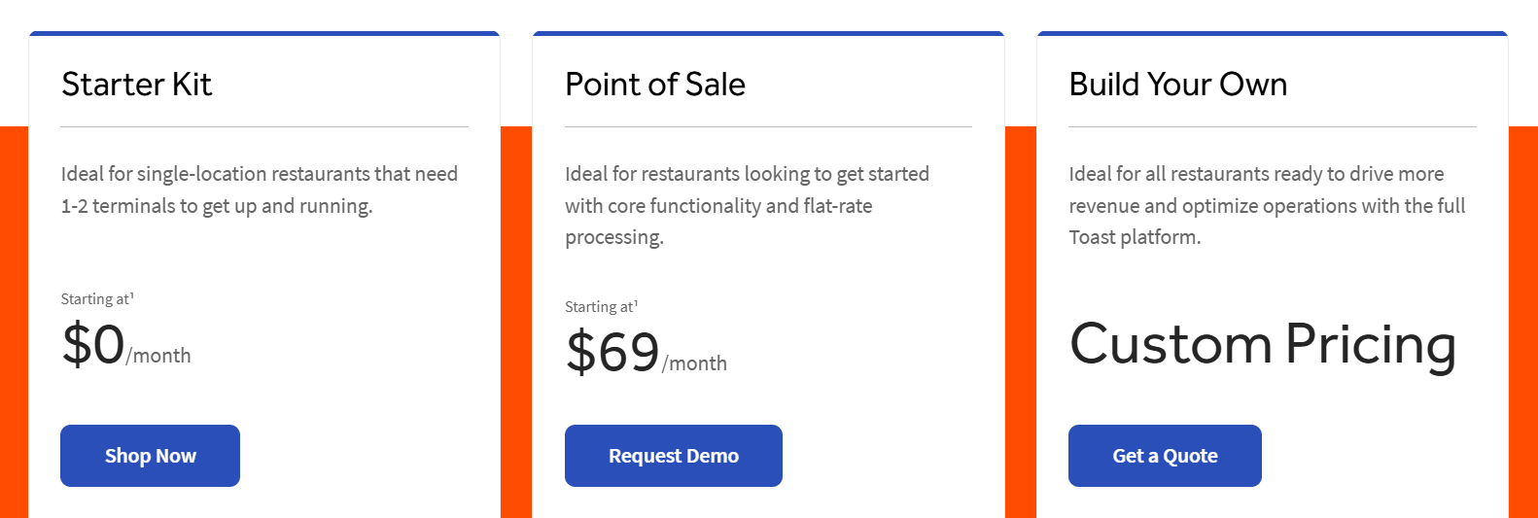Click the "/month" text beside the $69 price
This screenshot has height=518, width=1538.
(695, 363)
